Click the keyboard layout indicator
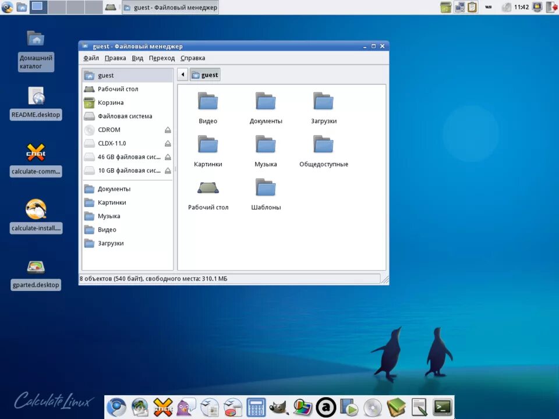The image size is (559, 419). pos(489,7)
